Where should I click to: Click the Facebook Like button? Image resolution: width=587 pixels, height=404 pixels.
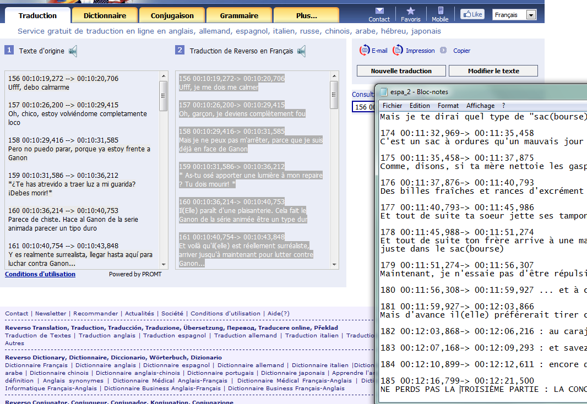point(472,14)
